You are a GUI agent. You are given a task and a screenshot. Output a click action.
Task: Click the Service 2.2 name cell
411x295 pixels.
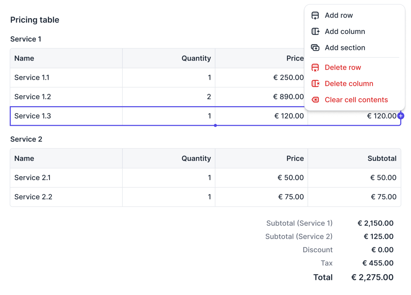pyautogui.click(x=66, y=197)
